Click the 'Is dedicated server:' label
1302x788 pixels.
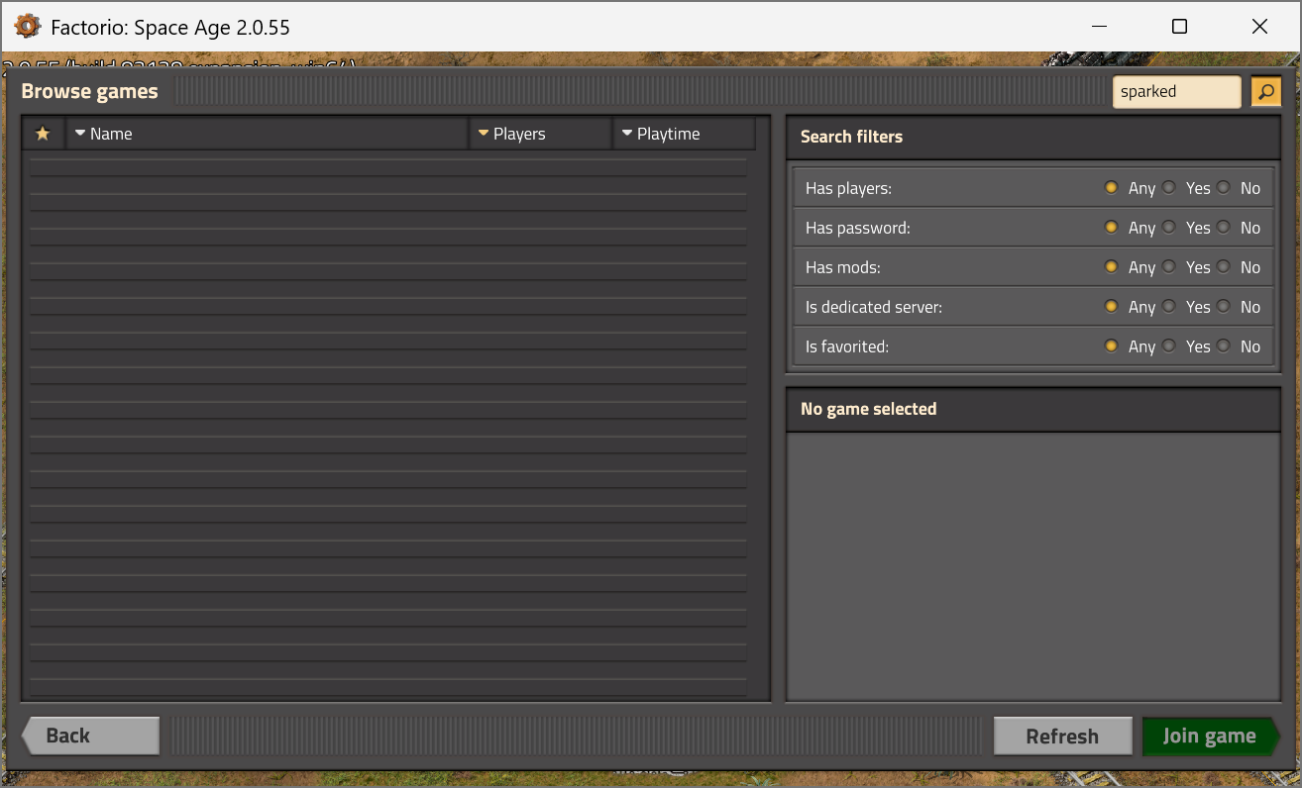[874, 307]
